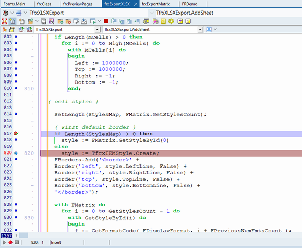Click the blue sections icon beside method combo
Image resolution: width=302 pixels, height=248 pixels.
(209, 30)
